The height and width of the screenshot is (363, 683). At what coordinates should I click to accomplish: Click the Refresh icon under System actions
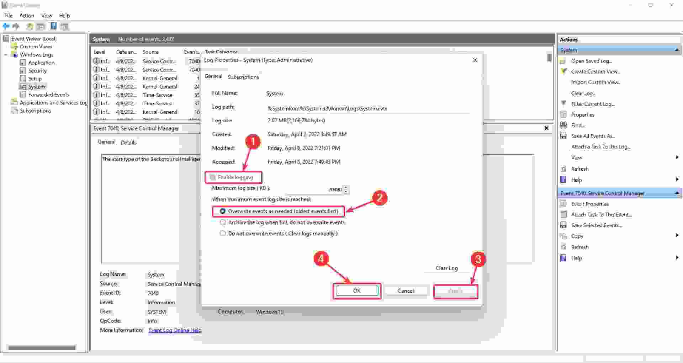(563, 169)
